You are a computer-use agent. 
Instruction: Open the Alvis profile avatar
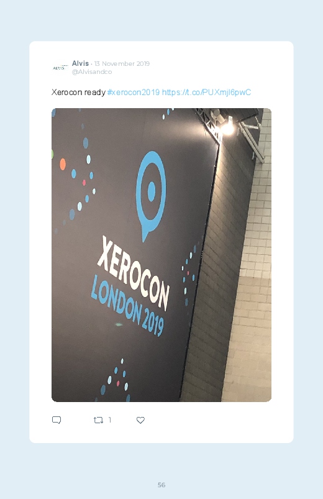pos(60,68)
